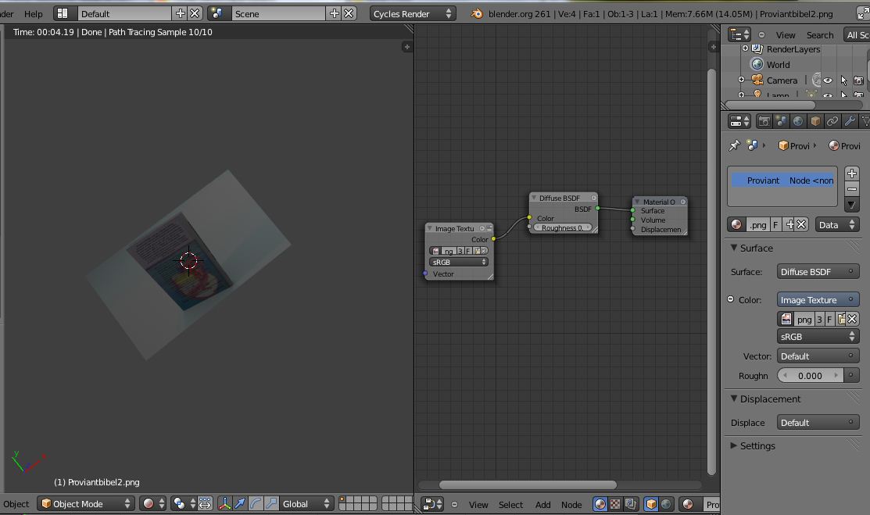Viewport: 870px width, 515px height.
Task: Open the viewport Object menu
Action: 16,504
